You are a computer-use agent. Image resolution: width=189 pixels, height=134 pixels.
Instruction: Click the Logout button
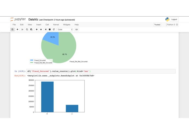pos(174,19)
